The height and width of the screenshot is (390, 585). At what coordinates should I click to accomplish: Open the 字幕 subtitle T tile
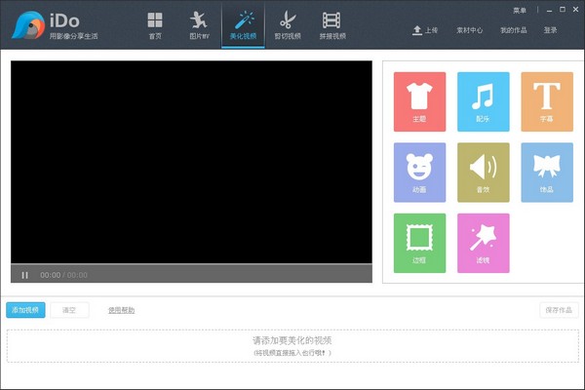(546, 101)
